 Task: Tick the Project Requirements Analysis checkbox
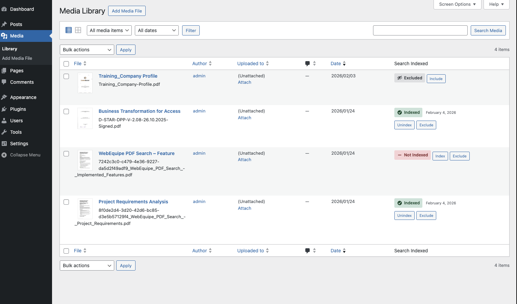click(66, 202)
